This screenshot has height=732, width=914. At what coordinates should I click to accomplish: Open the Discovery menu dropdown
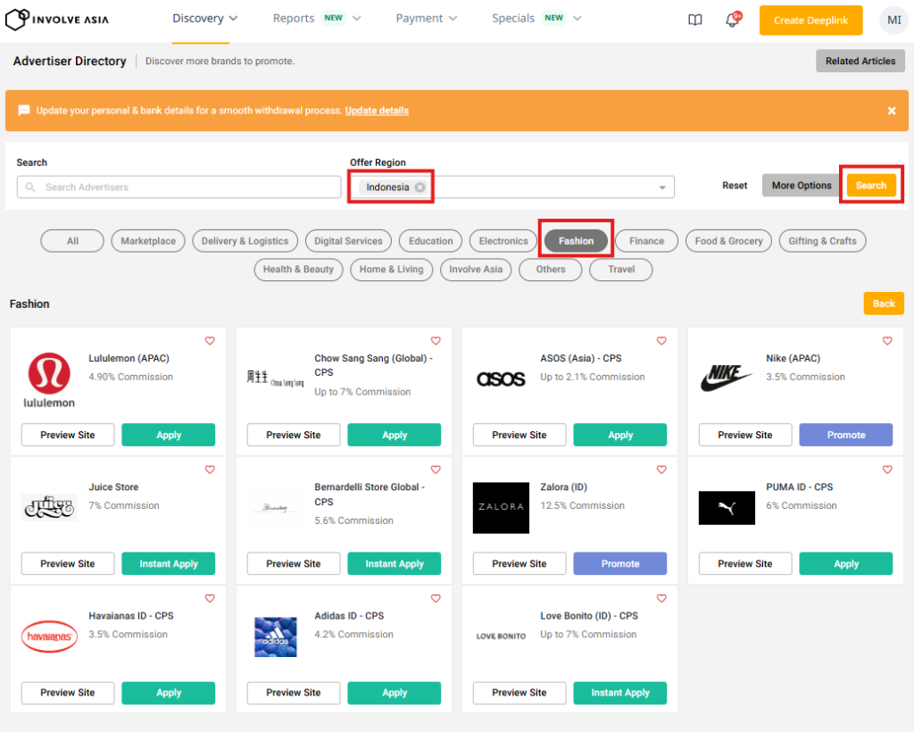point(205,19)
